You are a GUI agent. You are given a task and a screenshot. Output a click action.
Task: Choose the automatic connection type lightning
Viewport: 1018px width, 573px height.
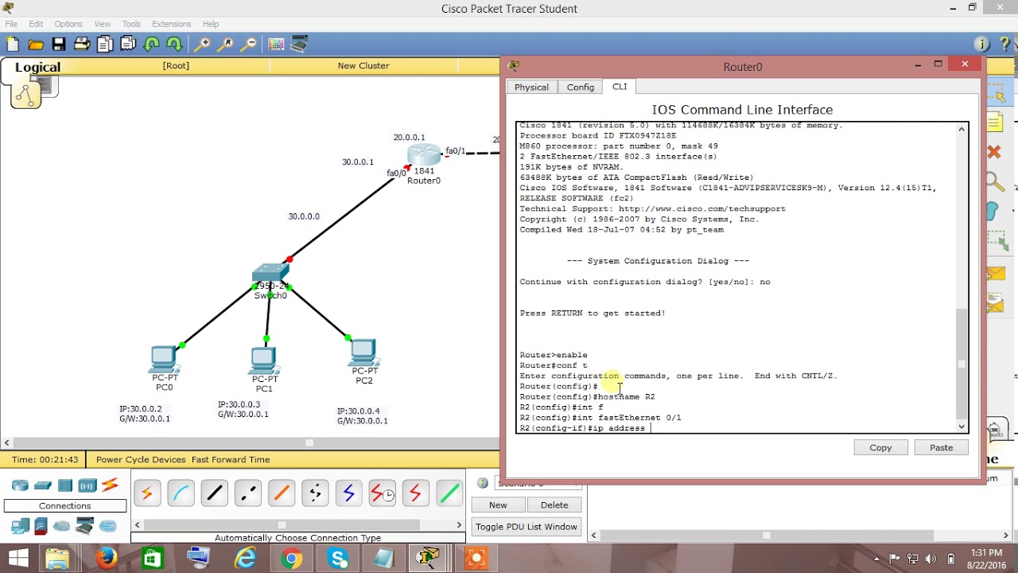pos(147,494)
